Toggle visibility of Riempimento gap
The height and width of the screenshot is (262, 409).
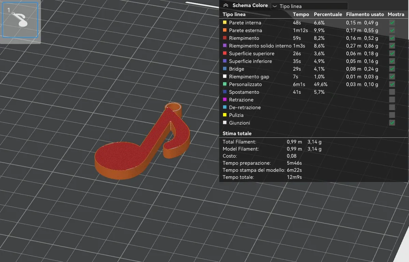point(392,76)
